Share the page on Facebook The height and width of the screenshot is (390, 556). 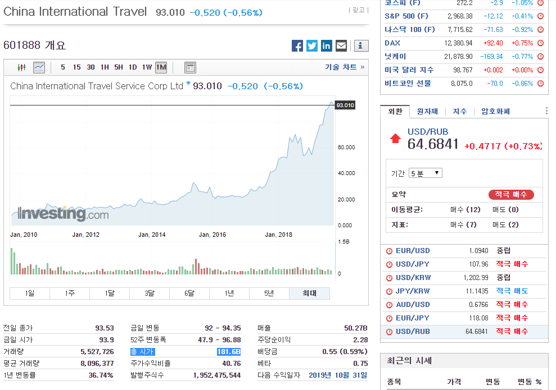click(297, 45)
